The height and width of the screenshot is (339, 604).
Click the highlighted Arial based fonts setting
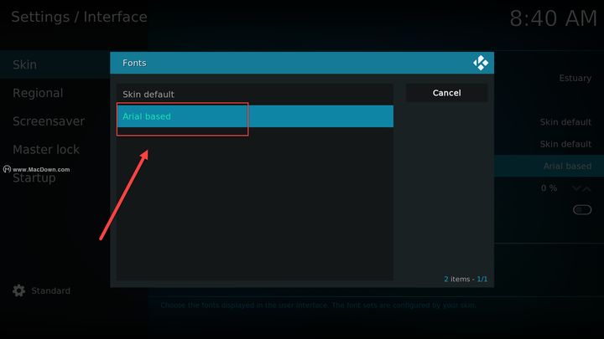[x=549, y=166]
